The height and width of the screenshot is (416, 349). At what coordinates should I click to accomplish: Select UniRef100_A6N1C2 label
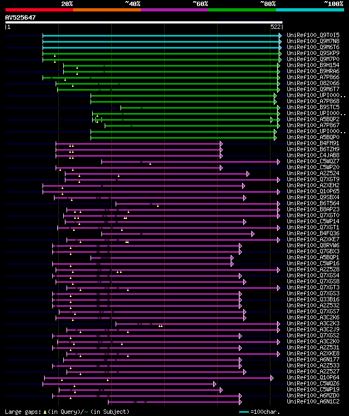click(313, 402)
